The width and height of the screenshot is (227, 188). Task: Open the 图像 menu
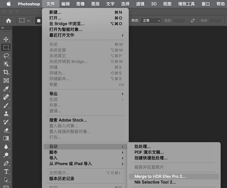point(80,4)
